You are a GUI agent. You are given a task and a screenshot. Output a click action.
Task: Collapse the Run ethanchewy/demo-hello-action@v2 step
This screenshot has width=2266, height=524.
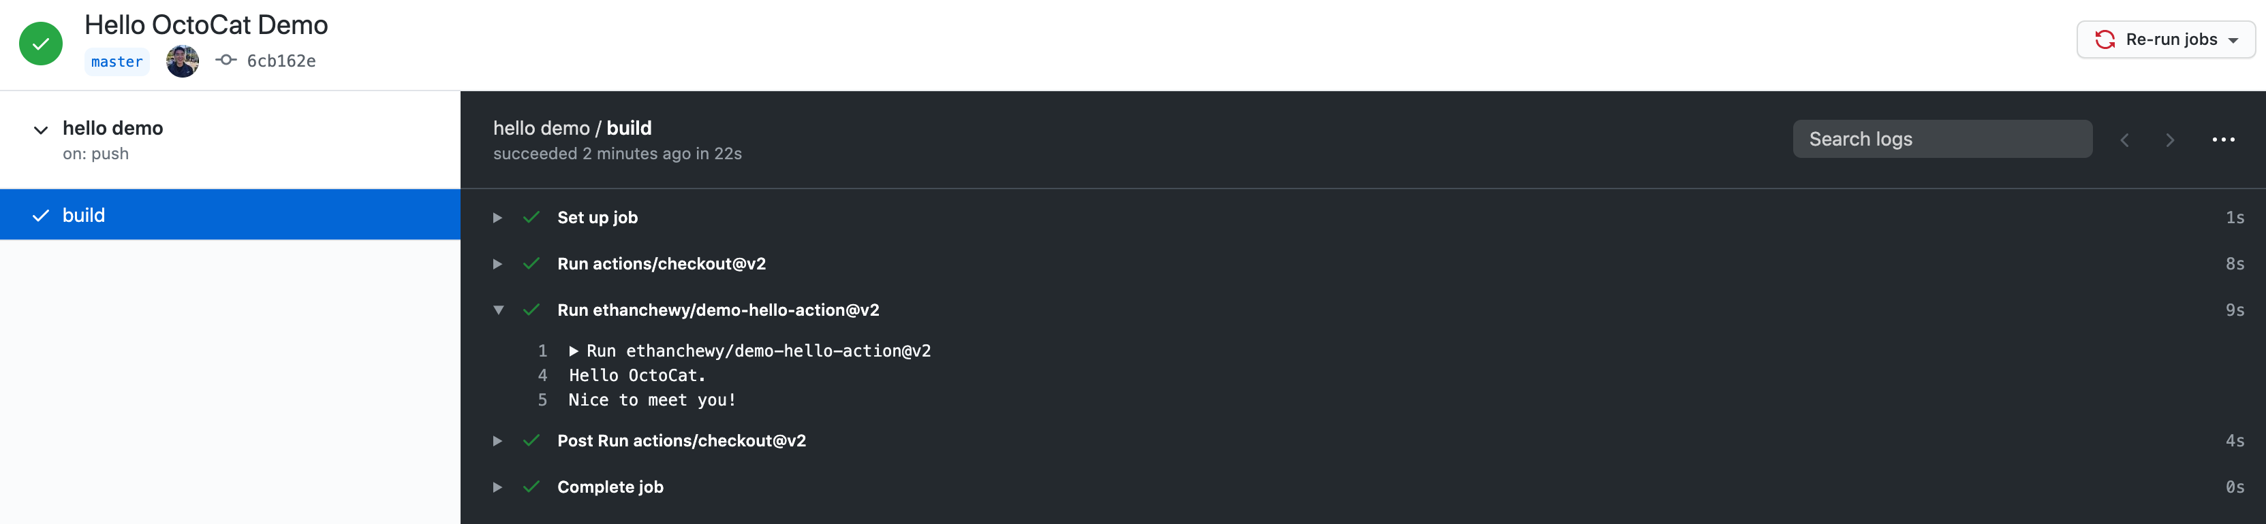pos(498,310)
